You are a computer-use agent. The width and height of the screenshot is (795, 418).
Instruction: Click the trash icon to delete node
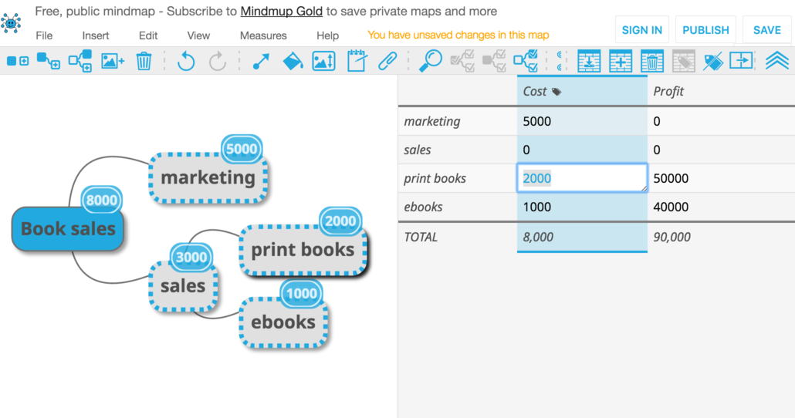point(144,61)
